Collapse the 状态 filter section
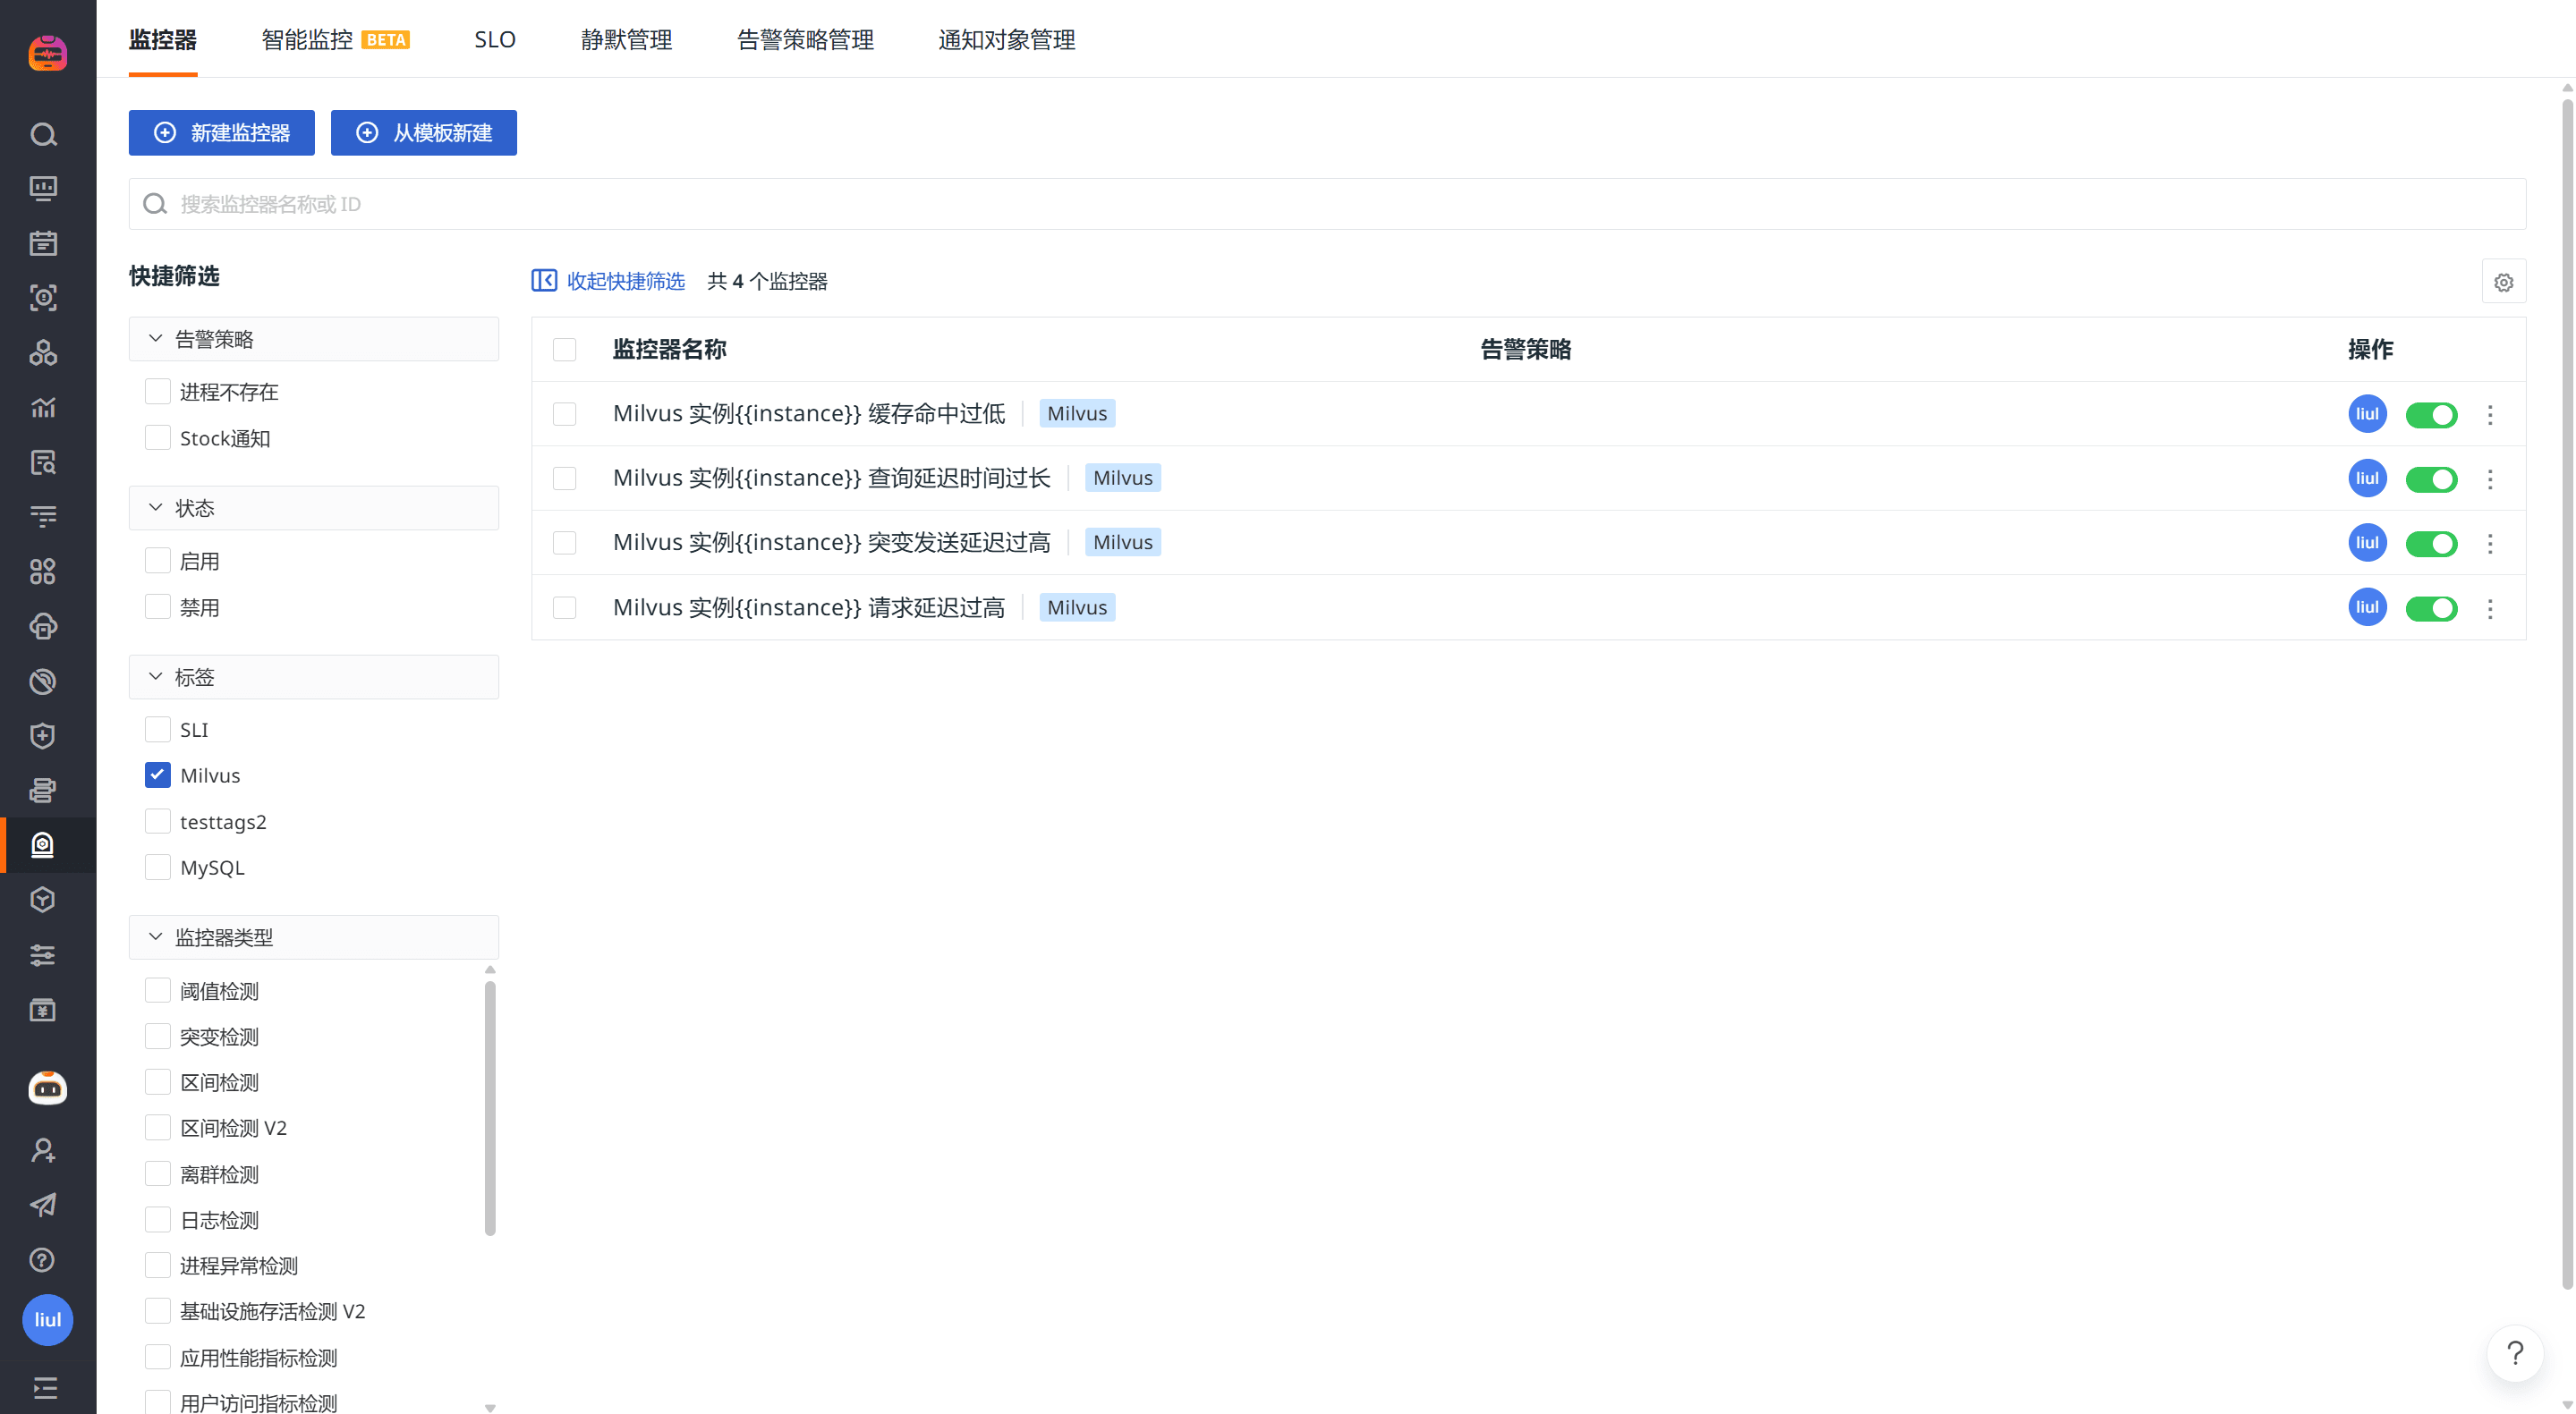Screen dimensions: 2576x1414 pos(156,508)
